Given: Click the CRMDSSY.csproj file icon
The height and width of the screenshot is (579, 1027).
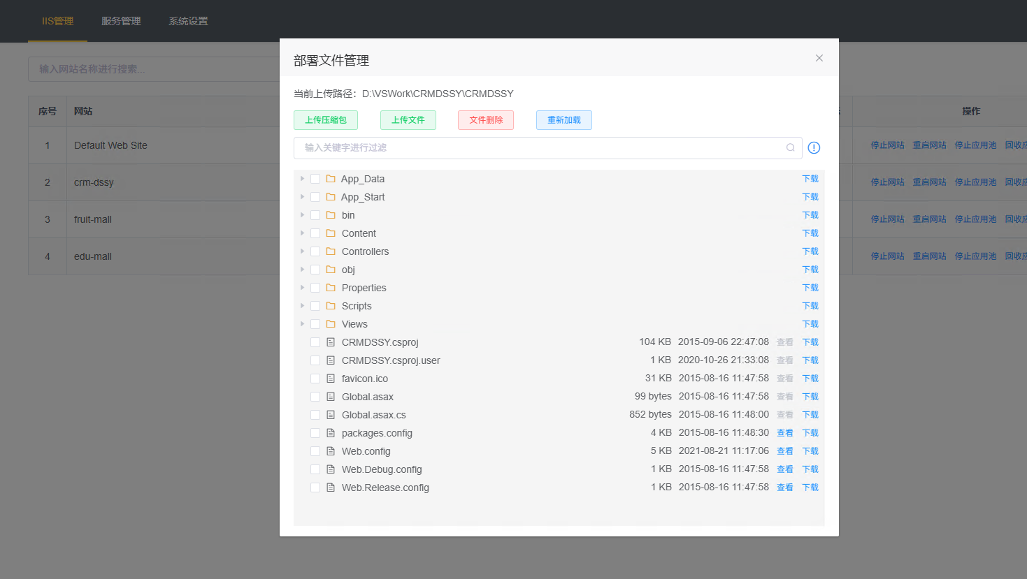Looking at the screenshot, I should click(x=331, y=342).
